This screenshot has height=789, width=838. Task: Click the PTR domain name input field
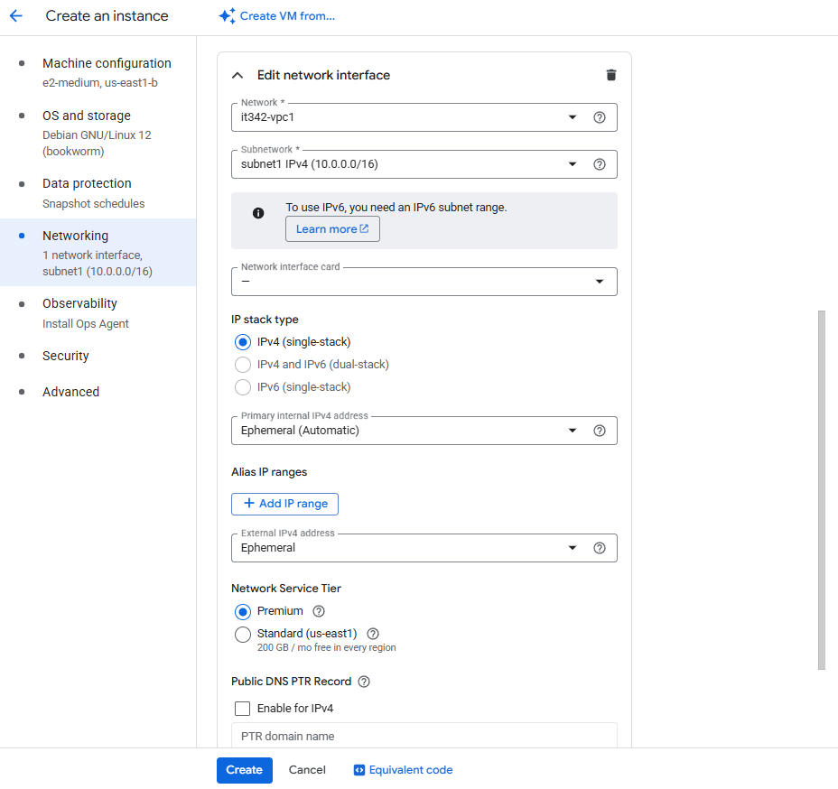pos(424,736)
